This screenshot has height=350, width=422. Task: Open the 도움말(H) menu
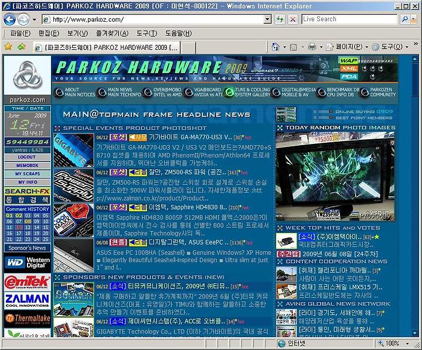(x=178, y=33)
